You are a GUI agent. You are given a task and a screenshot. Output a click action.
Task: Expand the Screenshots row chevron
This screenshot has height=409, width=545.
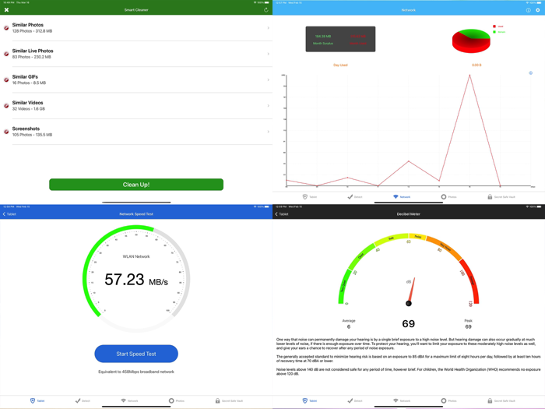point(268,132)
